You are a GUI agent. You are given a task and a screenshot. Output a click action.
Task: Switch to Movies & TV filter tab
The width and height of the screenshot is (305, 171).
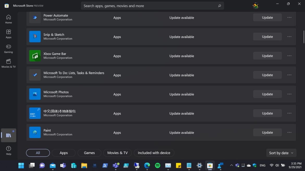118,153
